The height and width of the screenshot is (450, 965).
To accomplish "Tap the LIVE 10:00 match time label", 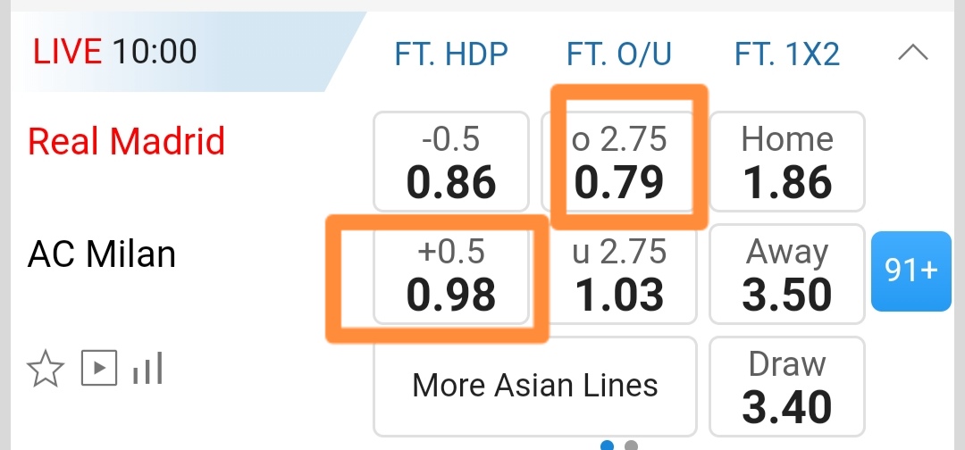I will coord(114,51).
